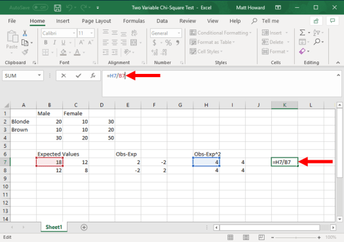Open the Name Box dropdown arrow
Image resolution: width=344 pixels, height=242 pixels.
pos(39,76)
